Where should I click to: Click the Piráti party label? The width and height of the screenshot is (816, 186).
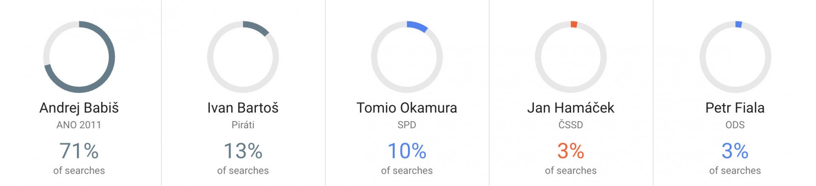[243, 125]
